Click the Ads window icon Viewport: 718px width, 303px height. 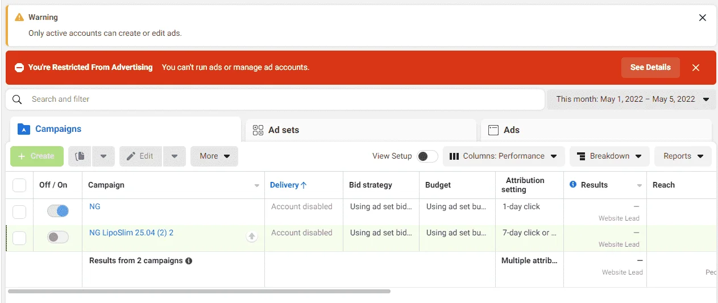pos(493,130)
